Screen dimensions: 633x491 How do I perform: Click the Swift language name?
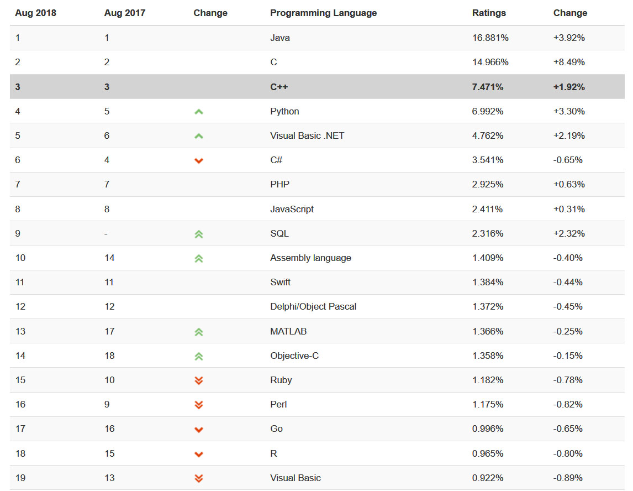click(280, 282)
